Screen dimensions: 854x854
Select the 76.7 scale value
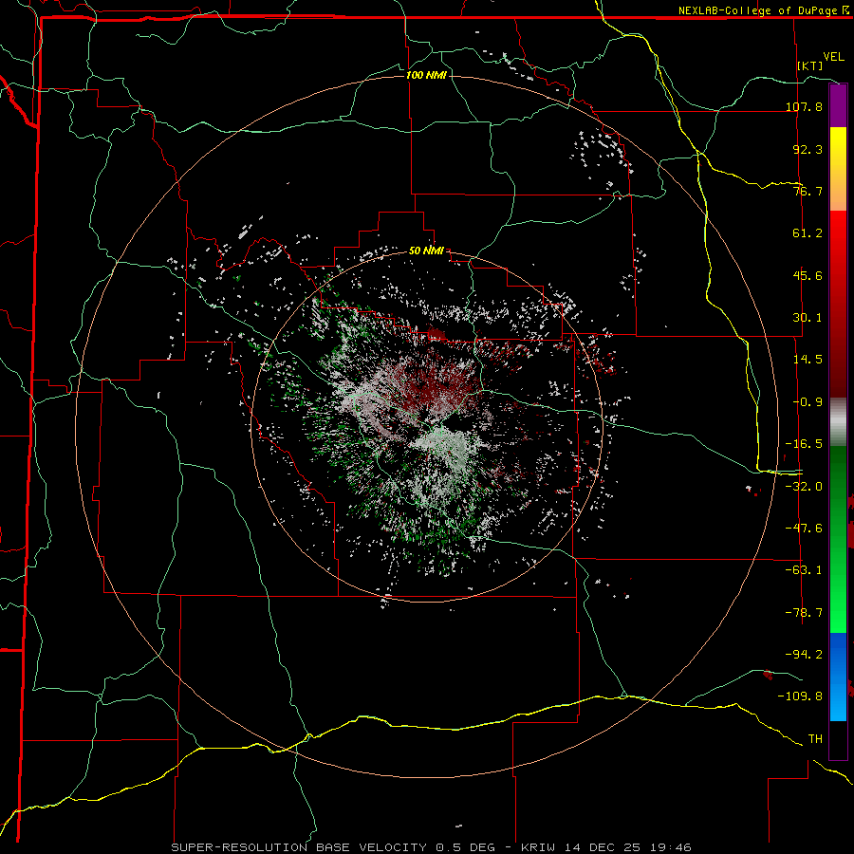(808, 191)
